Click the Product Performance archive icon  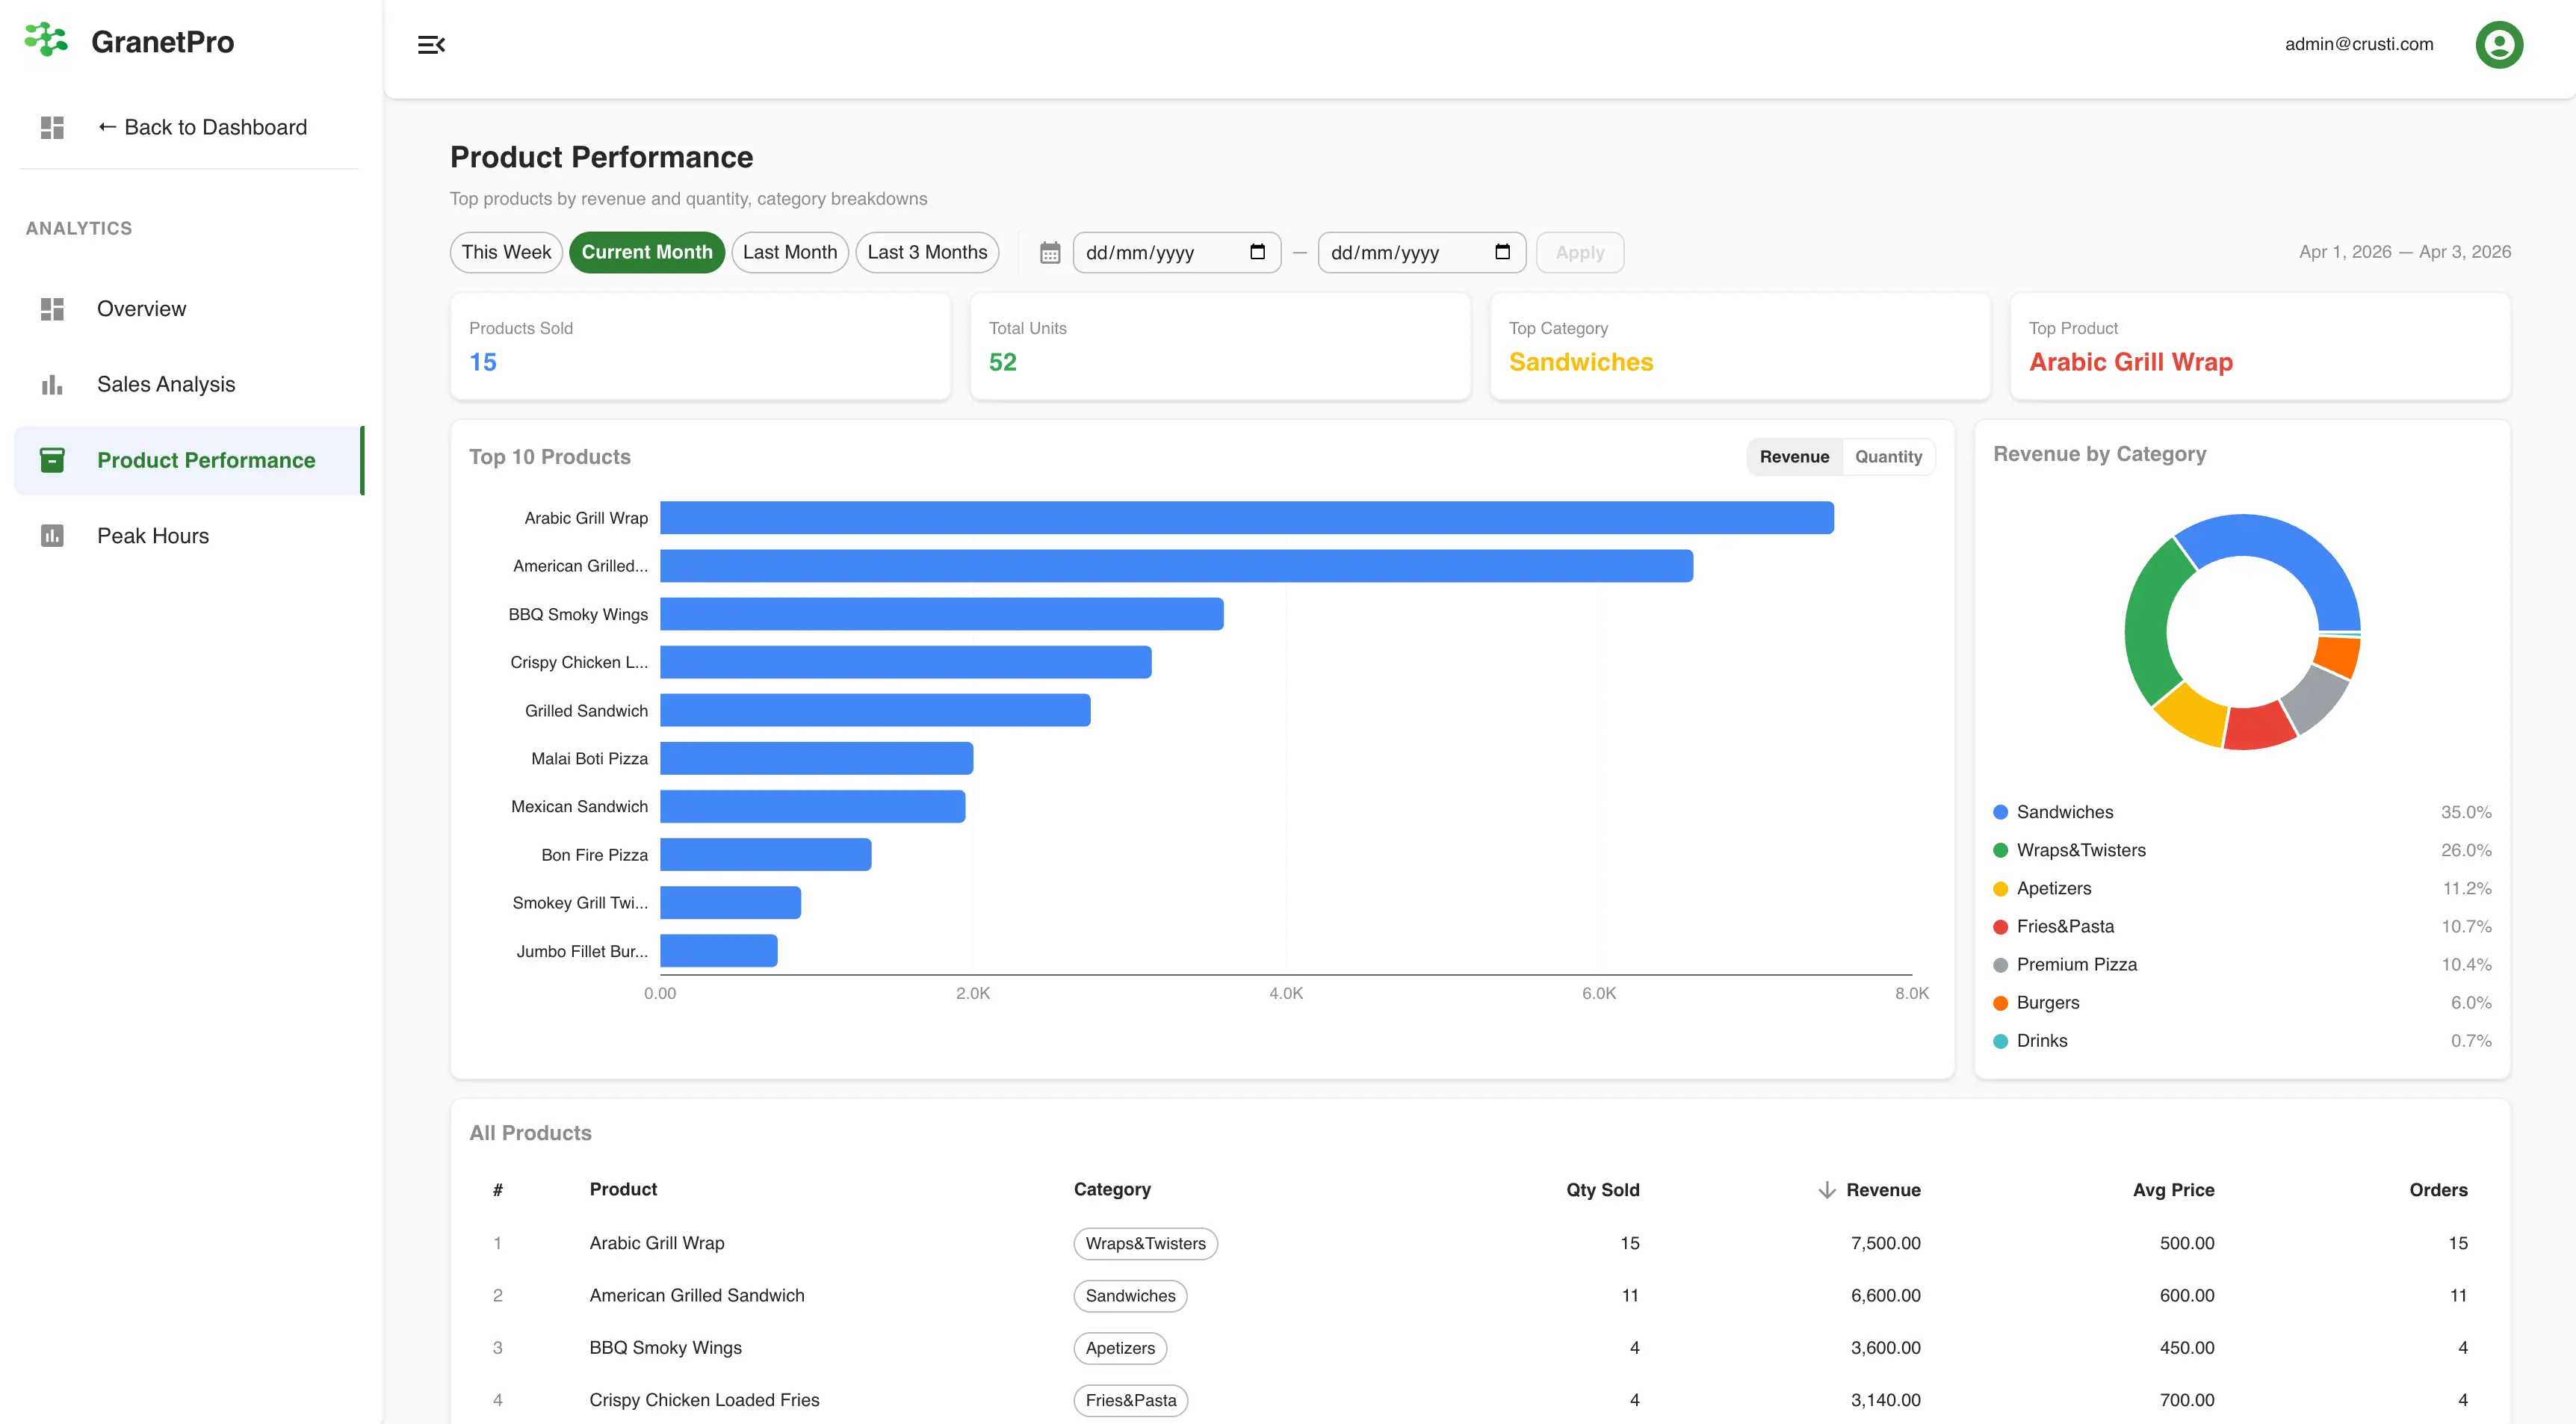(x=52, y=459)
